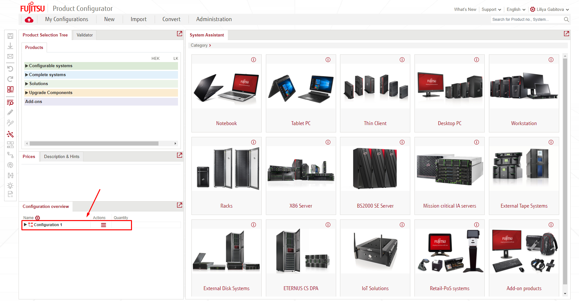579x301 pixels.
Task: Open the New menu item
Action: coord(109,19)
